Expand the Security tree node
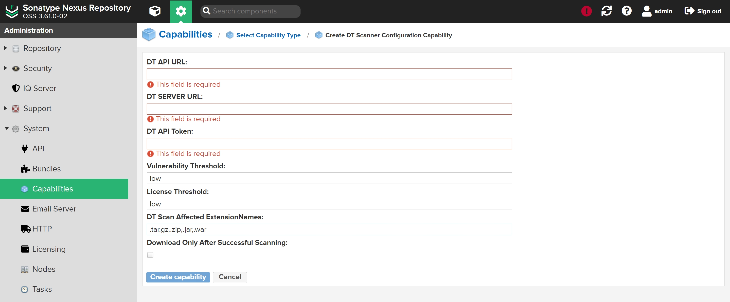Screen dimensions: 730x302 pyautogui.click(x=5, y=68)
